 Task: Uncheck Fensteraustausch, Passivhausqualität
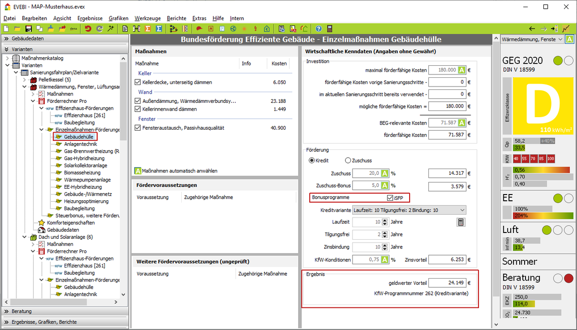point(138,128)
